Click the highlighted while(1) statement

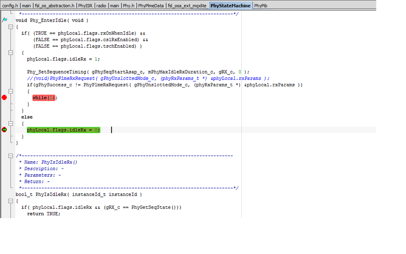[x=44, y=98]
